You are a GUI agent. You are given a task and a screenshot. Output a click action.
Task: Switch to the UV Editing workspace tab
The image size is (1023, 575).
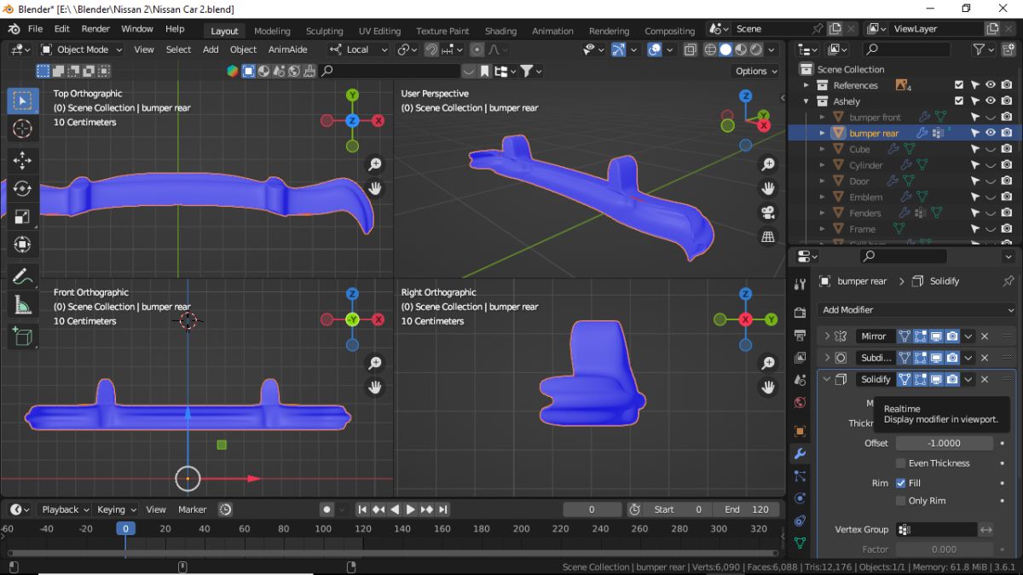[x=379, y=31]
